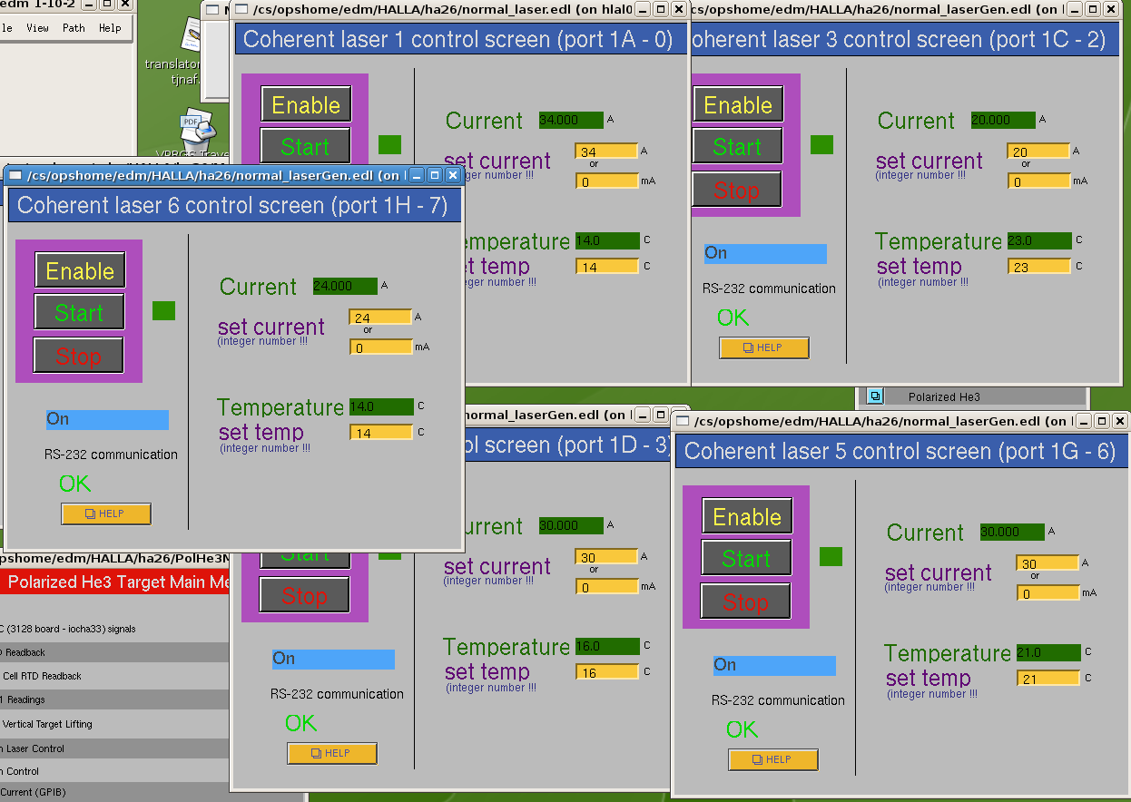Click the green status indicator in laser 1

tap(389, 144)
